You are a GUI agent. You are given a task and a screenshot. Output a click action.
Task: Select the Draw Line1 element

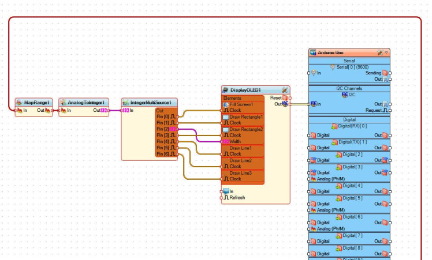coord(242,148)
